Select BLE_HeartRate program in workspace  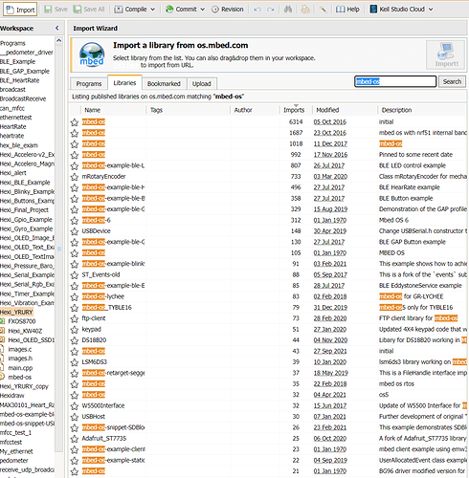pos(19,80)
